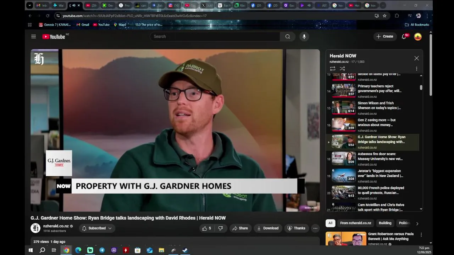Open the Maps bookmark
454x255 pixels.
(x=120, y=25)
